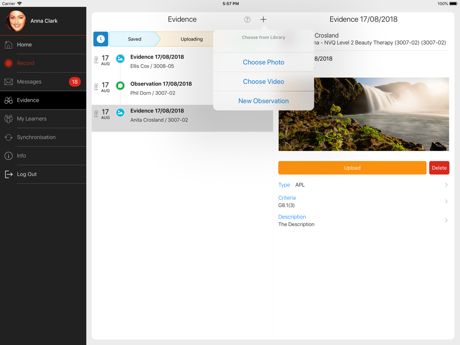Tap the 5:57 PM clock

[230, 4]
